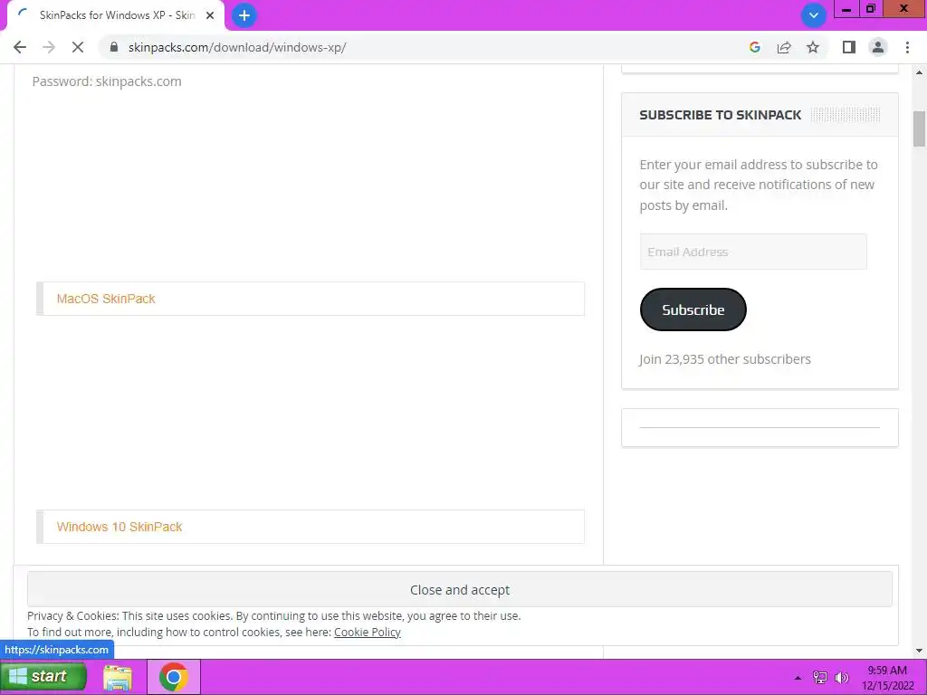Open the Windows 10 SkinPack link
Image resolution: width=927 pixels, height=695 pixels.
coord(119,527)
